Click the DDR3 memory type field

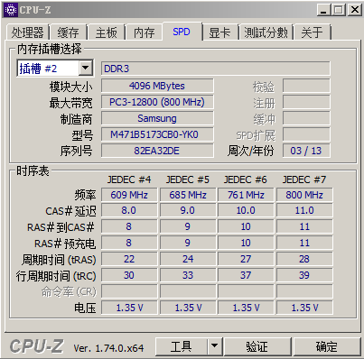coord(216,69)
